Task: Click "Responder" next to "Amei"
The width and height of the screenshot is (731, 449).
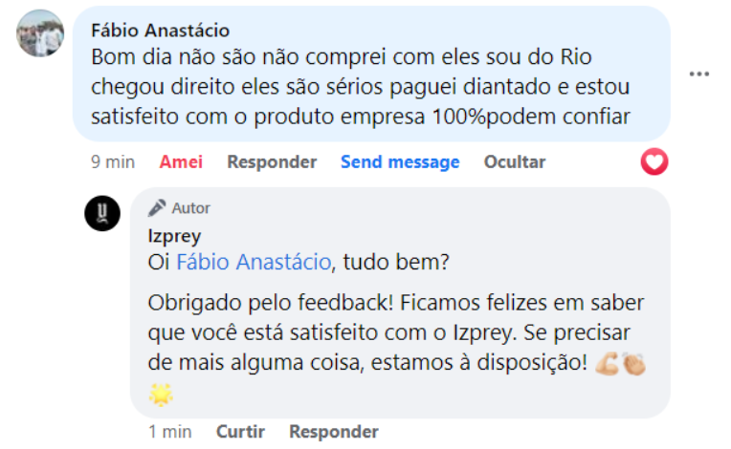Action: click(x=272, y=162)
